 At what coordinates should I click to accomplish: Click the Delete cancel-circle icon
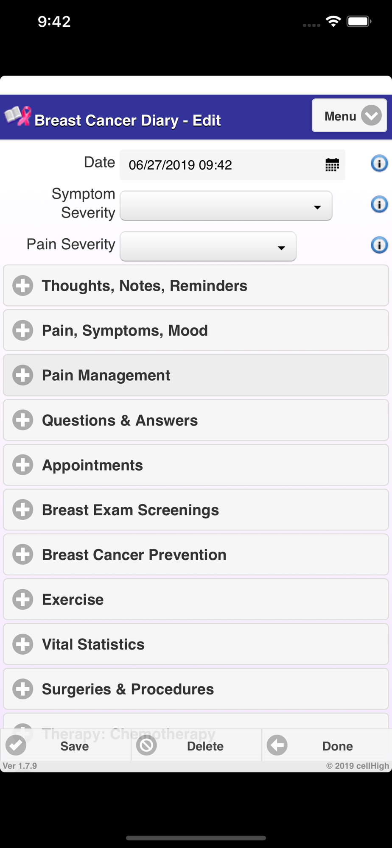tap(147, 745)
